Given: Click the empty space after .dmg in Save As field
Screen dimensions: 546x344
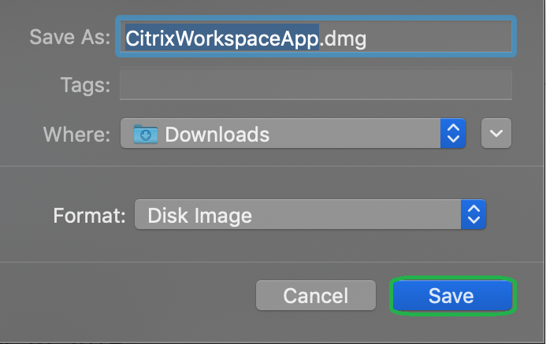Looking at the screenshot, I should tap(439, 37).
